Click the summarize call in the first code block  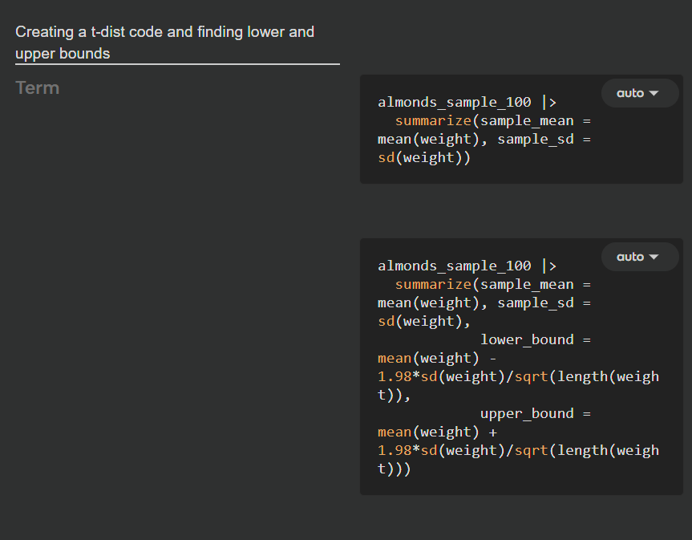pos(492,120)
